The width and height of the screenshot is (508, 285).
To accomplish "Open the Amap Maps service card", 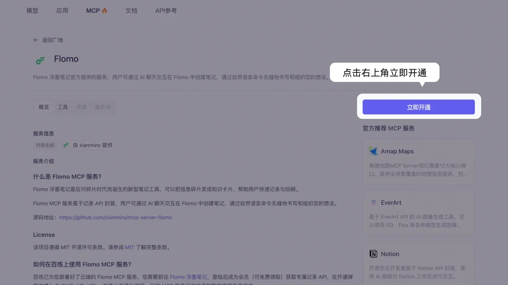I will [x=419, y=162].
